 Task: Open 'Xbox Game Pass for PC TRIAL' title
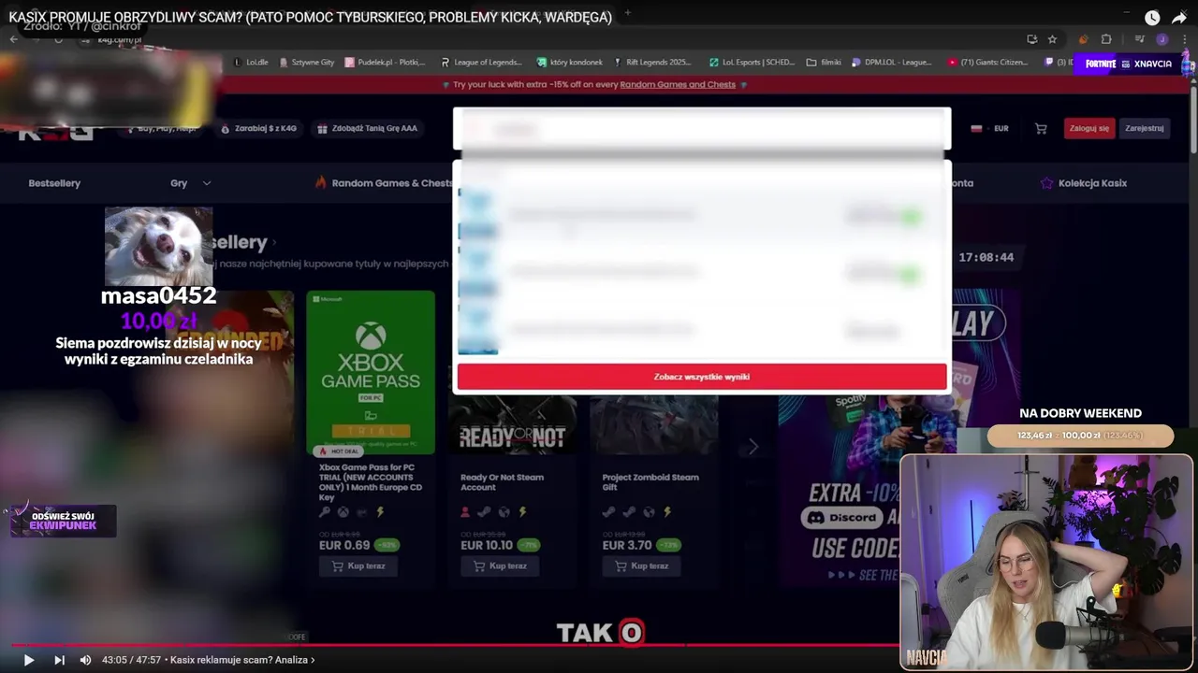click(x=371, y=481)
